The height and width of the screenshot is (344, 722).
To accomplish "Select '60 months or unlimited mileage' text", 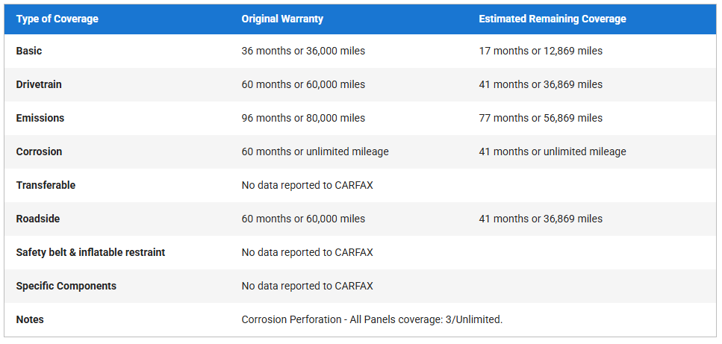I will pos(315,151).
